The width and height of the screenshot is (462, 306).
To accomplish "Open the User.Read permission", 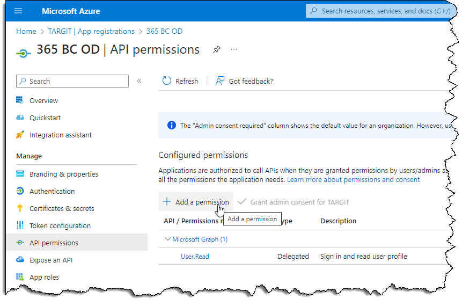I will [195, 257].
